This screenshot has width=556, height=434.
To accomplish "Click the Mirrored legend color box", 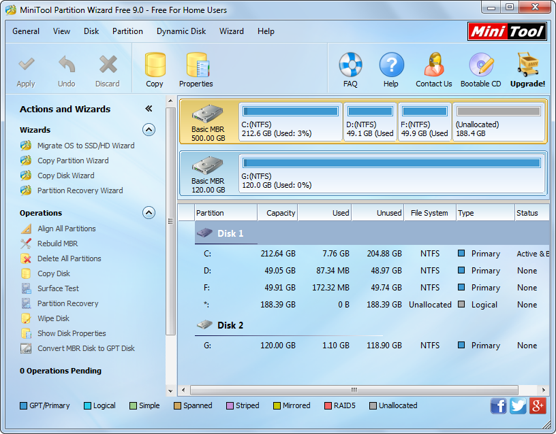I will [x=277, y=405].
